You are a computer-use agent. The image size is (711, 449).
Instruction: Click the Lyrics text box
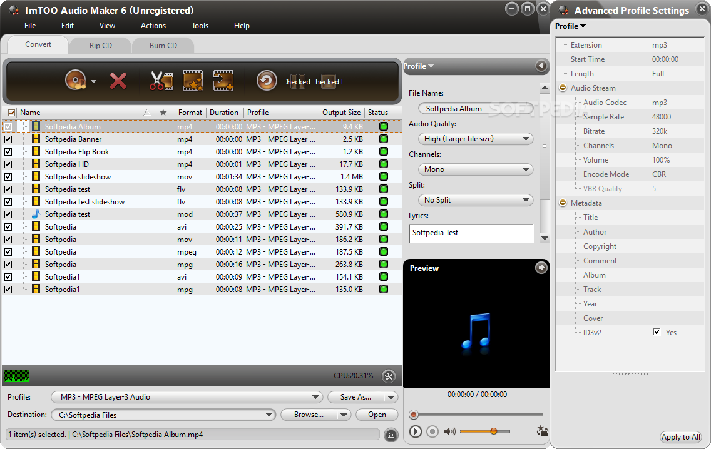pyautogui.click(x=471, y=234)
